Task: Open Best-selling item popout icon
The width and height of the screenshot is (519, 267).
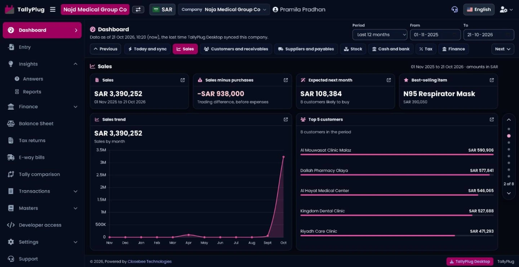Action: 492,80
